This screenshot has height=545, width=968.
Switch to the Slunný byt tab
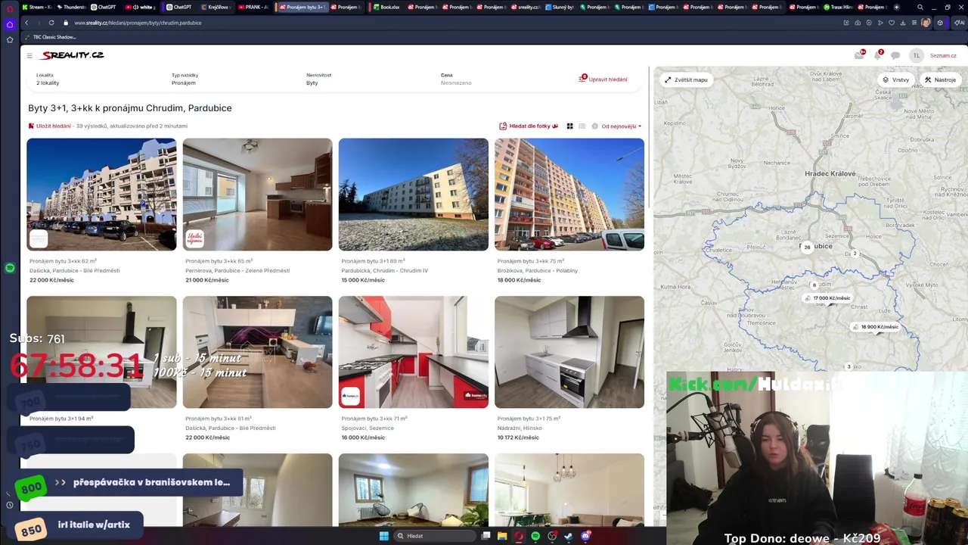560,7
